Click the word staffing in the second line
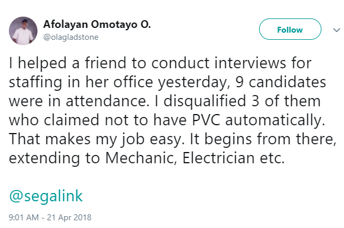 (36, 83)
